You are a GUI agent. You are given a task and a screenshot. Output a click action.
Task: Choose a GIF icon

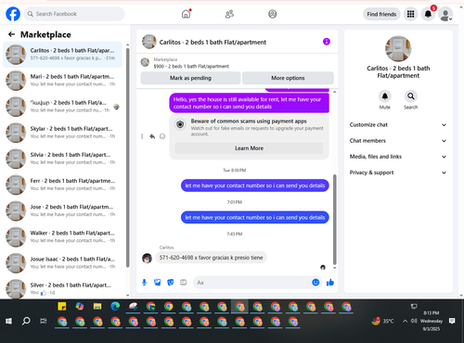184,283
